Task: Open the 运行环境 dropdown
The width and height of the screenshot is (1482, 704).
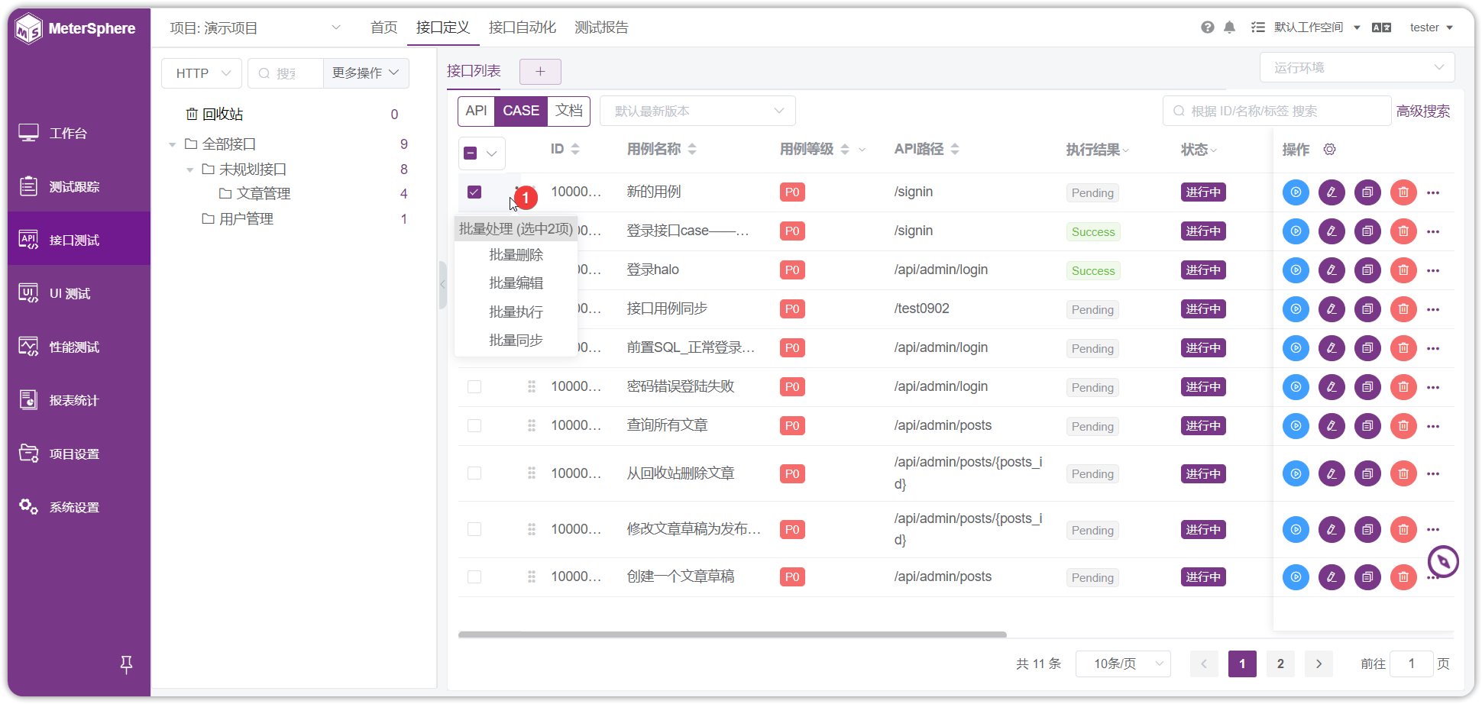Action: [1357, 67]
